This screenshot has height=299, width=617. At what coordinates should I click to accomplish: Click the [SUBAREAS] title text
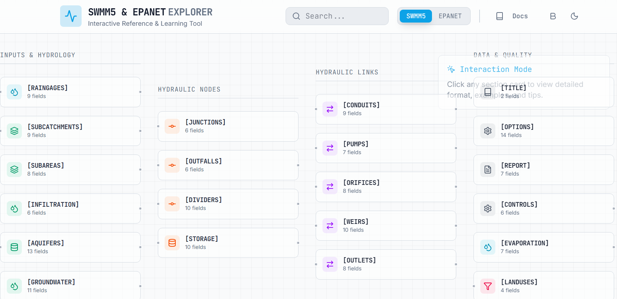coord(46,166)
